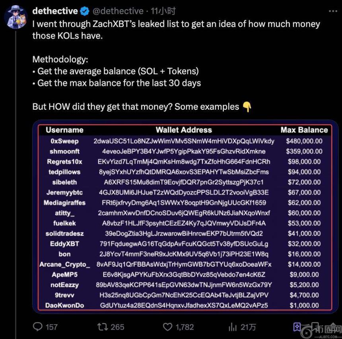Click the dethective display name
Viewport: 342px width, 339px height.
tap(55, 11)
